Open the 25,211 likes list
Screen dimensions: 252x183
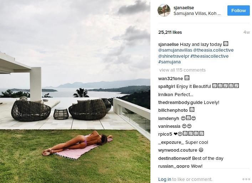[x=170, y=32]
